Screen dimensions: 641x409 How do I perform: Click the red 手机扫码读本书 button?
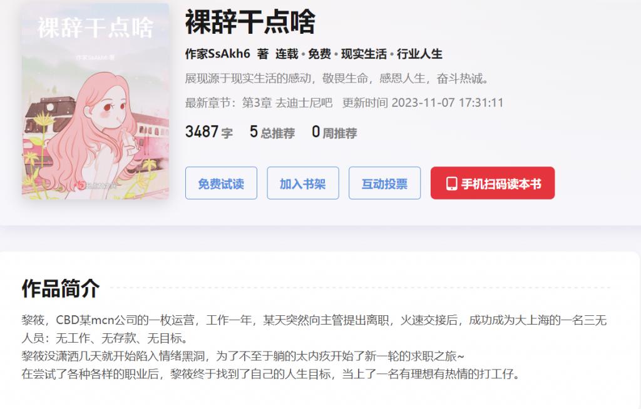(493, 183)
